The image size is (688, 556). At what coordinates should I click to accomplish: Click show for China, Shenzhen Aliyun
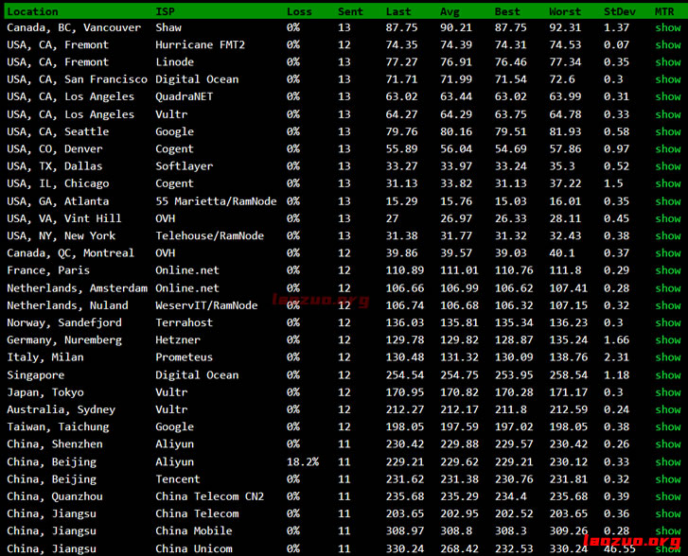click(667, 443)
